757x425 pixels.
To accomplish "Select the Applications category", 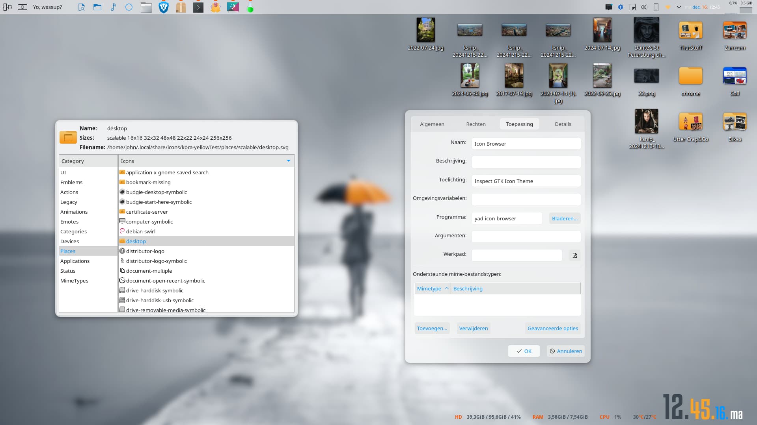I will [88, 261].
